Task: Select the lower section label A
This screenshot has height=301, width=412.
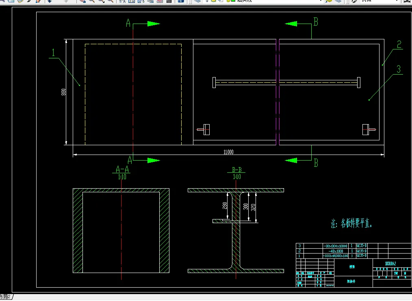Action: pos(130,160)
